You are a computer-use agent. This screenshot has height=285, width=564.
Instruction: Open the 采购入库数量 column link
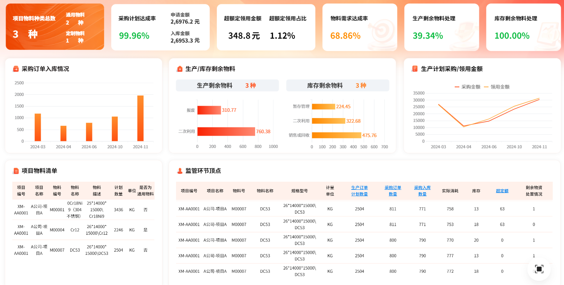point(422,191)
